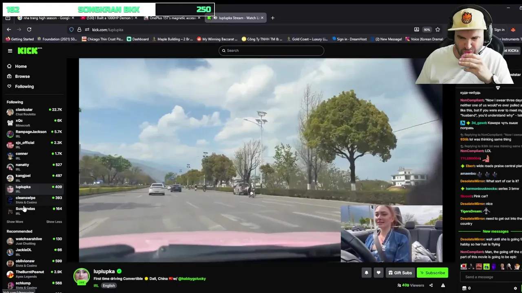Image resolution: width=522 pixels, height=293 pixels.
Task: Jump to New messages in chat
Action: 495,231
